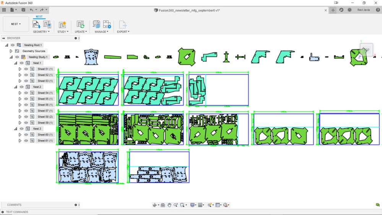Expand Sheet.54 (1)

tap(20, 93)
